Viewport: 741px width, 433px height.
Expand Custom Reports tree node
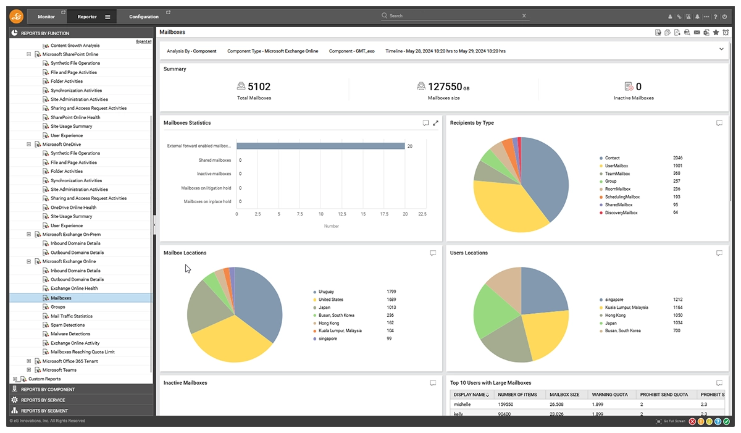click(x=15, y=379)
